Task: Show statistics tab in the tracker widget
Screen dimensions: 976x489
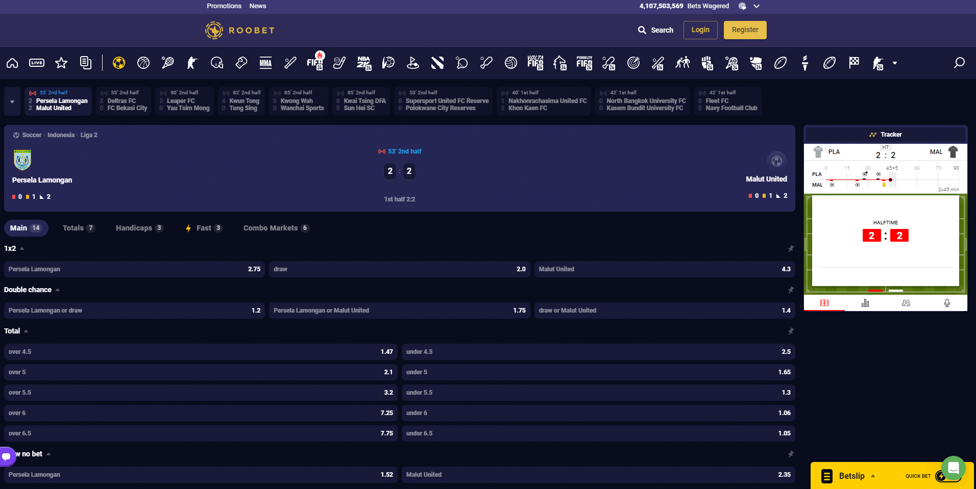Action: (865, 303)
